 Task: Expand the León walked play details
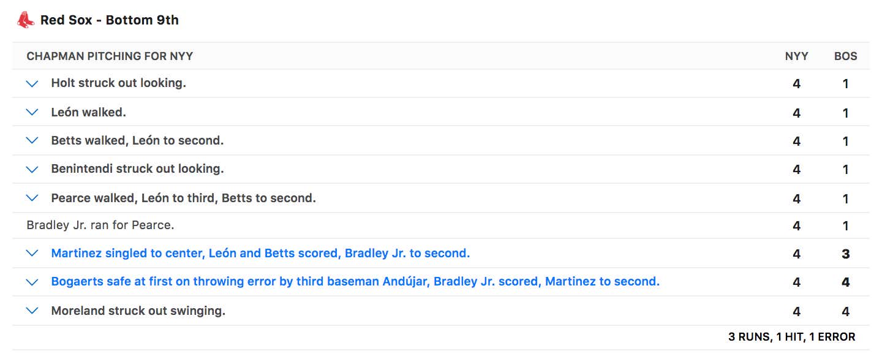(32, 113)
